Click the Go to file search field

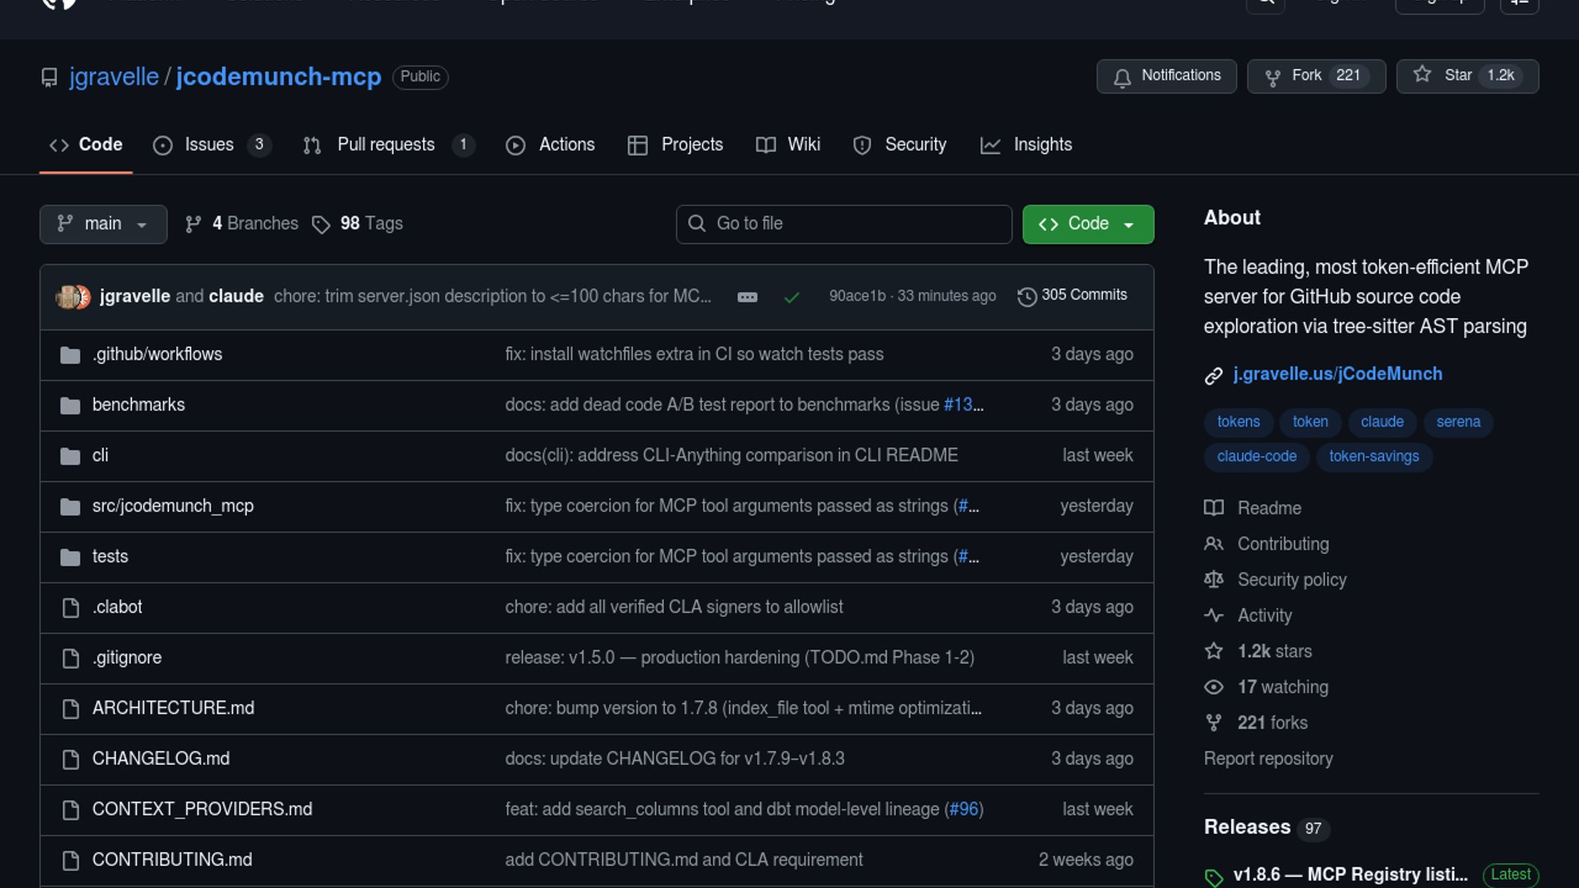click(x=843, y=224)
